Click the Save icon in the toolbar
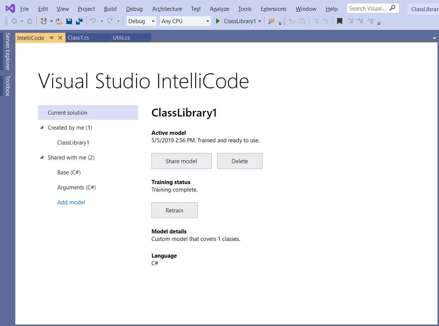 pos(69,21)
